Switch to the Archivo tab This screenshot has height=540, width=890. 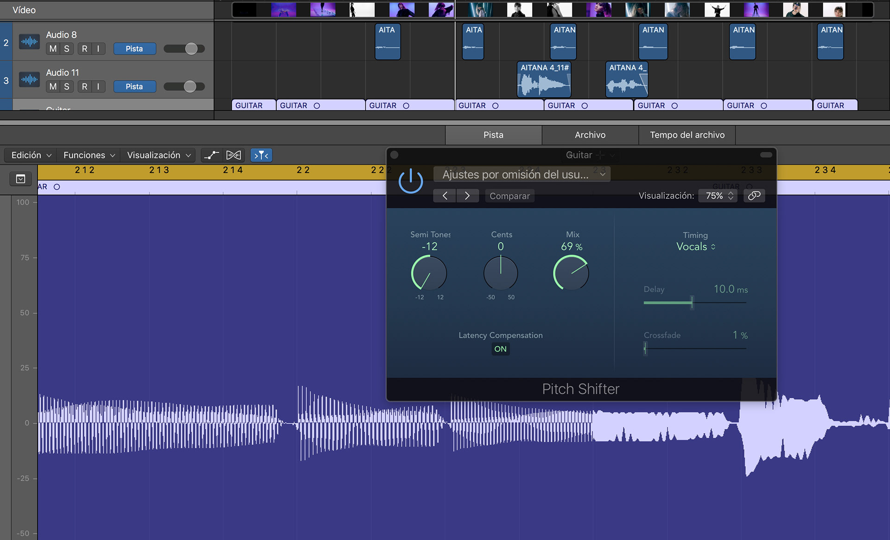pyautogui.click(x=590, y=135)
